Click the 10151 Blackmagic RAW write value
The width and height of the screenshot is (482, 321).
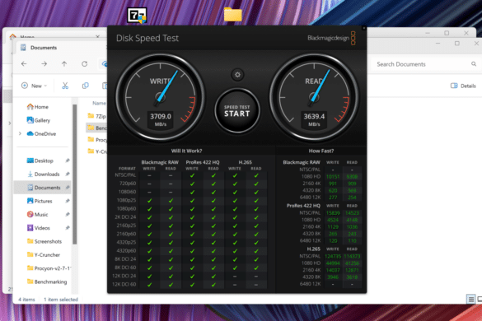(x=333, y=177)
